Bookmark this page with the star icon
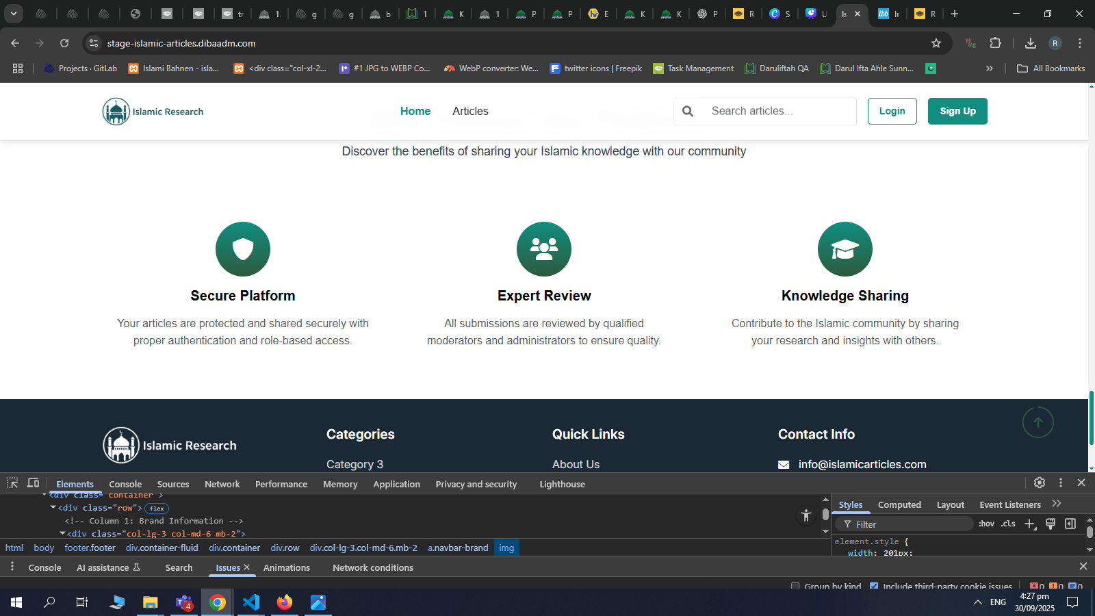 [x=936, y=43]
